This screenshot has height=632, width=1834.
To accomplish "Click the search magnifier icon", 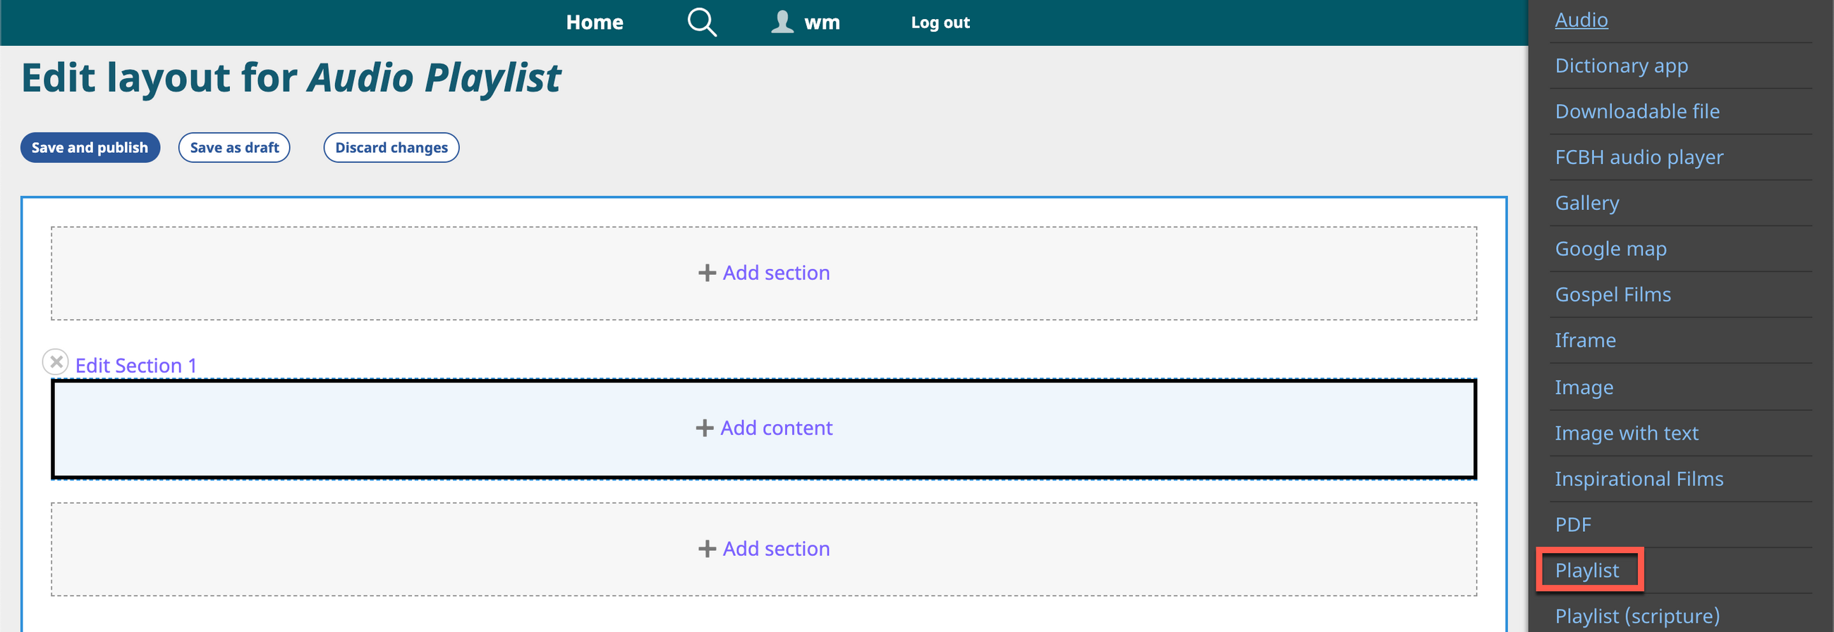I will pos(701,23).
